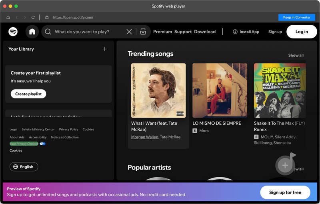The image size is (320, 204).
Task: Click the Mora artist name
Action: pyautogui.click(x=204, y=130)
